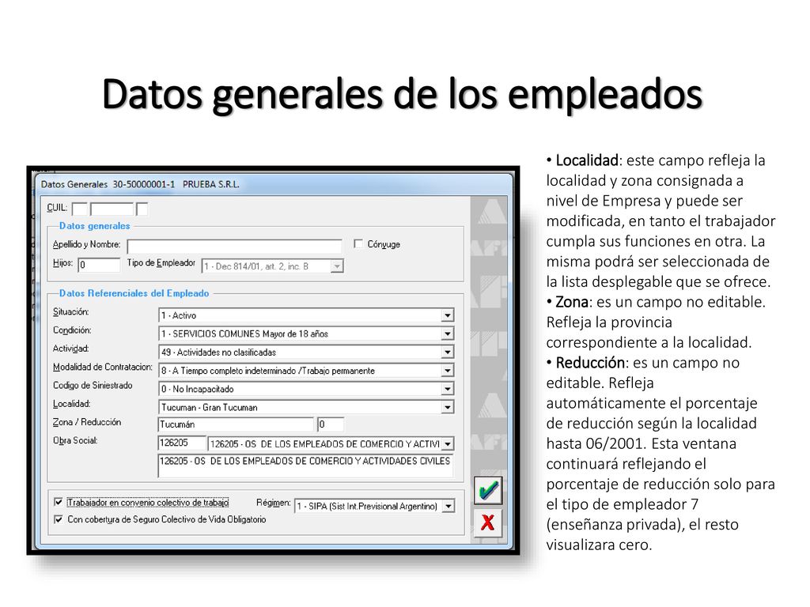Open the Localidad dropdown arrow
This screenshot has width=810, height=607.
(448, 407)
